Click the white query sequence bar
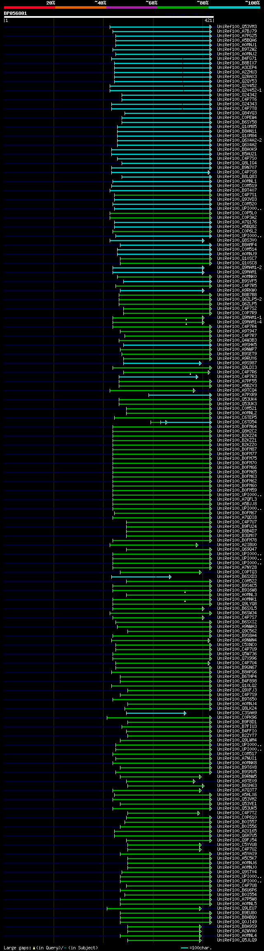 pyautogui.click(x=109, y=17)
